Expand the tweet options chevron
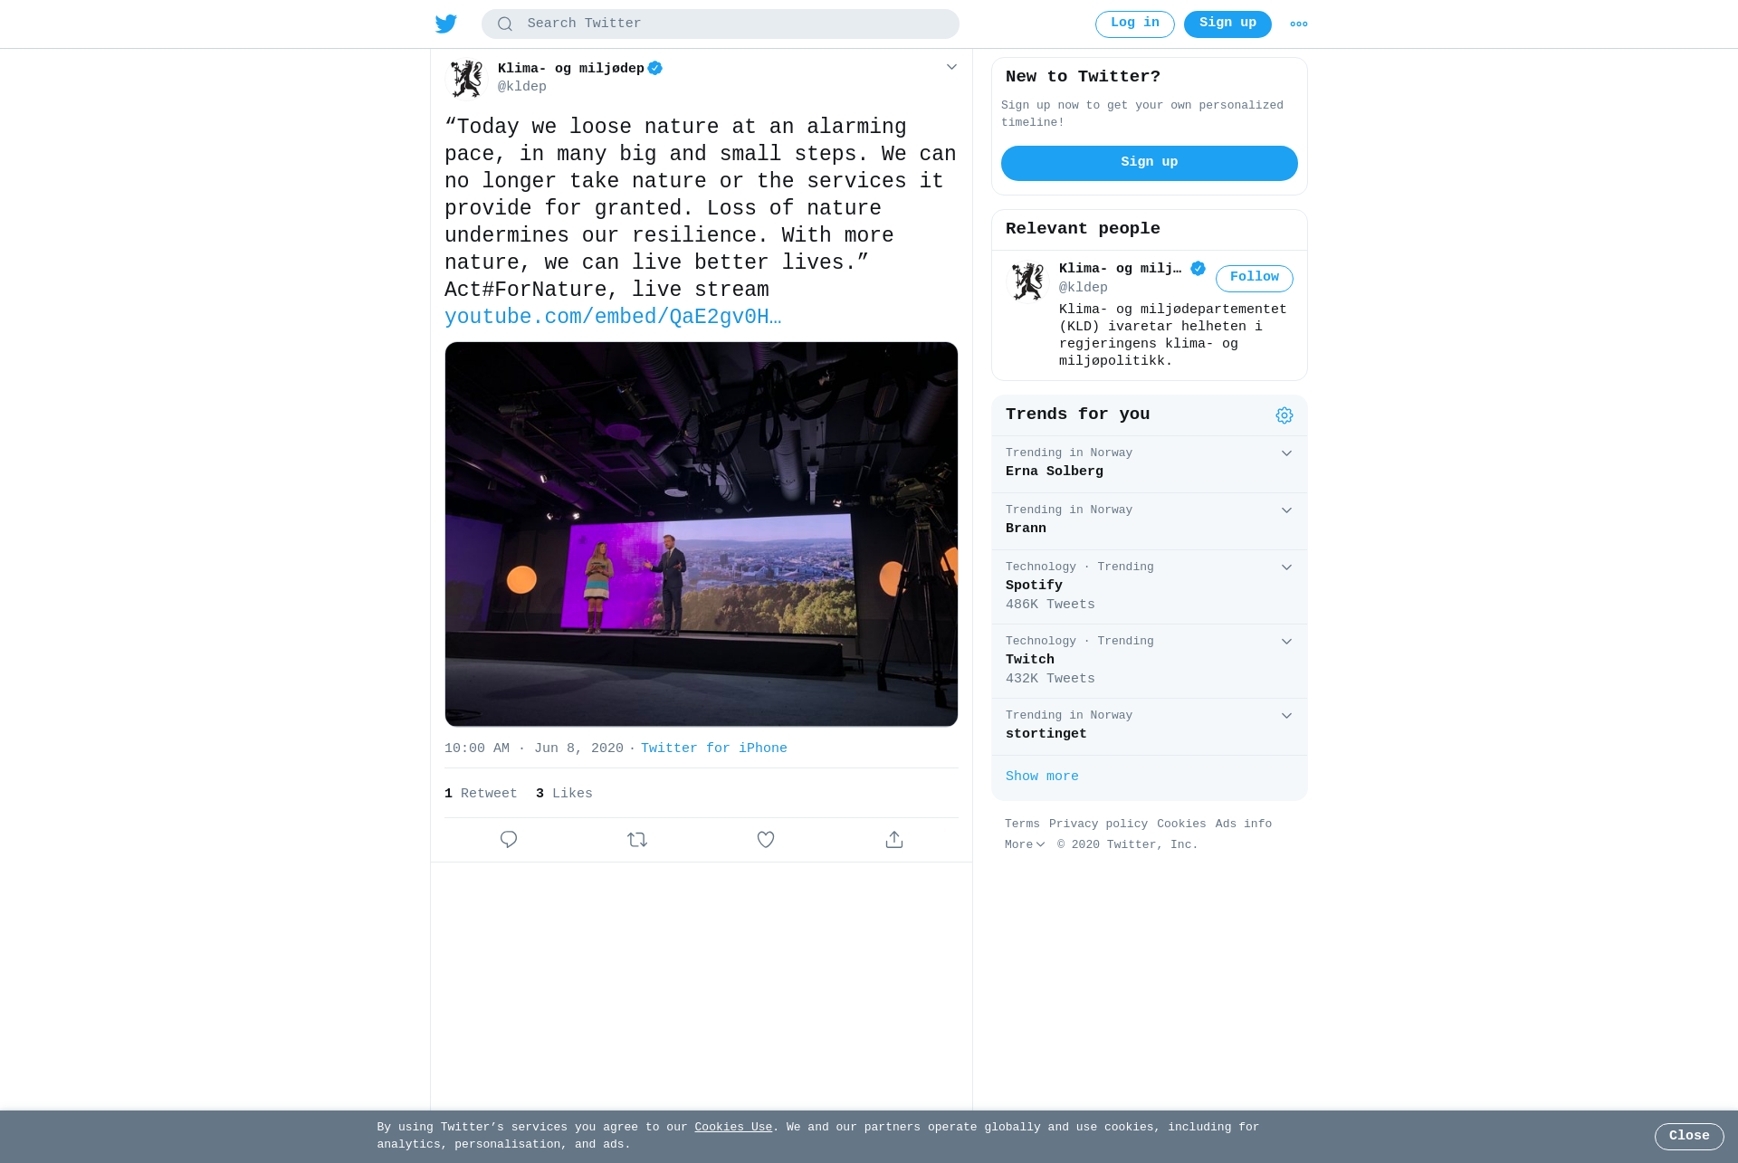This screenshot has height=1163, width=1738. [951, 67]
